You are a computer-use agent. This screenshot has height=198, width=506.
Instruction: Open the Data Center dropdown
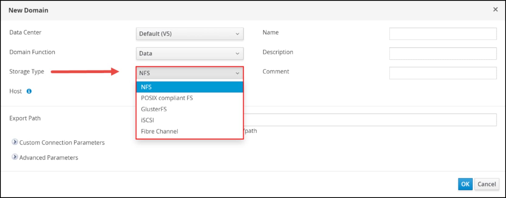[190, 34]
